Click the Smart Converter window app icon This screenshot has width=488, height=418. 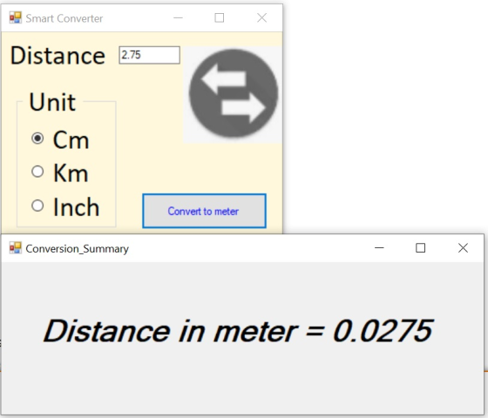tap(16, 17)
